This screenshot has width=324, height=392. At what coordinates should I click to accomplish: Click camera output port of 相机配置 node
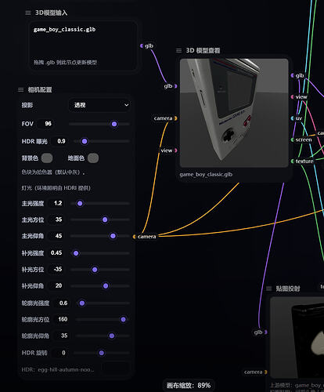pyautogui.click(x=134, y=237)
